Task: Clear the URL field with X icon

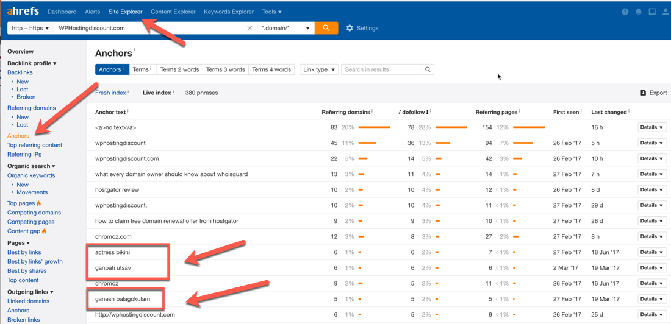Action: [250, 28]
